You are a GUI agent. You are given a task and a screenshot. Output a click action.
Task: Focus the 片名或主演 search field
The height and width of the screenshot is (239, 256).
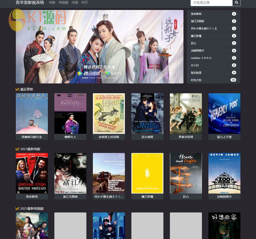click(211, 3)
